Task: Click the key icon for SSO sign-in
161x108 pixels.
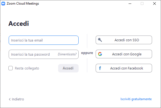Action: [x=100, y=40]
